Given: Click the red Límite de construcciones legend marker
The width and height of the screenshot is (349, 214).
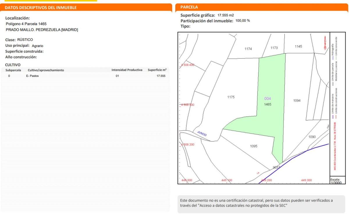Looking at the screenshot, I should coord(336,116).
